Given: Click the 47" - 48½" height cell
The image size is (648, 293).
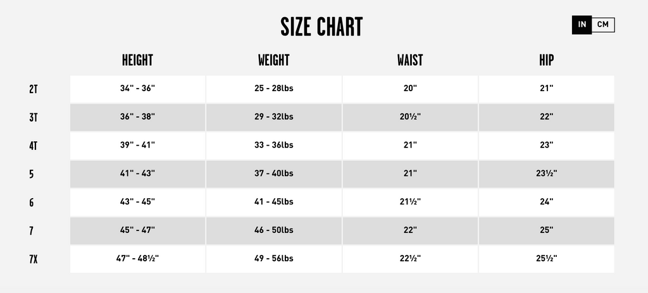Looking at the screenshot, I should click(137, 259).
